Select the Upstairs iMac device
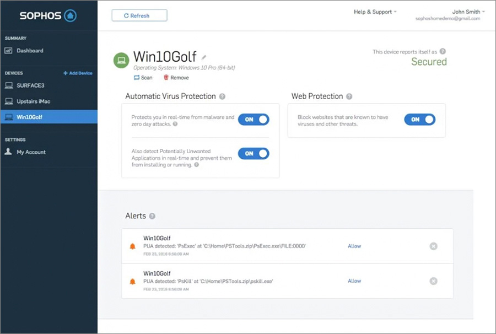 point(49,101)
